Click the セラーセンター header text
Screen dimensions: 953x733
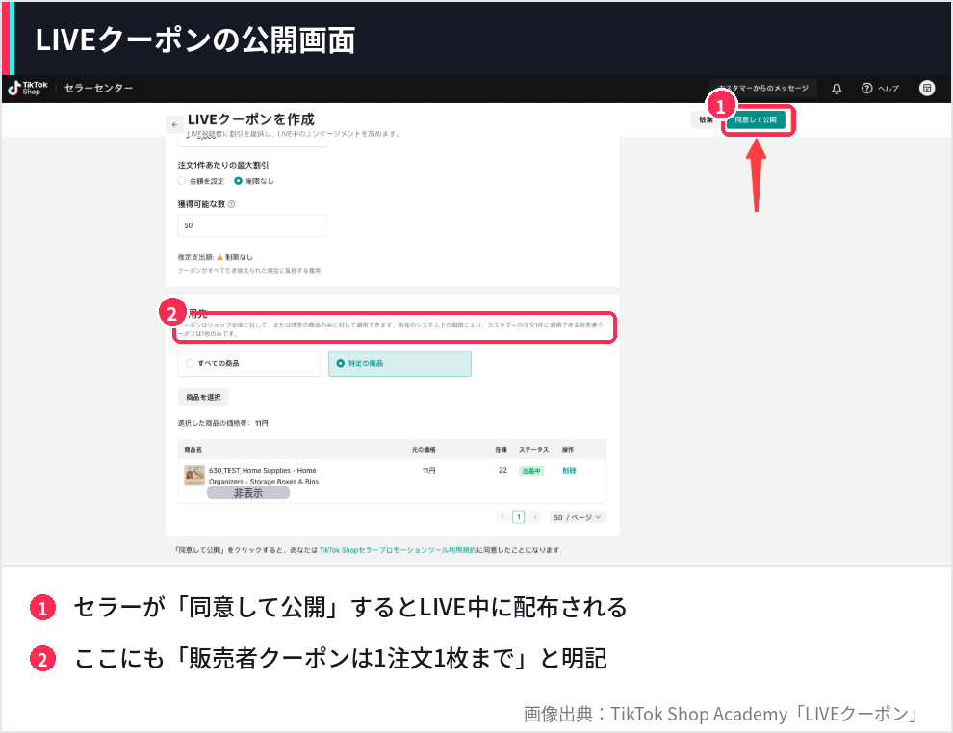[98, 89]
